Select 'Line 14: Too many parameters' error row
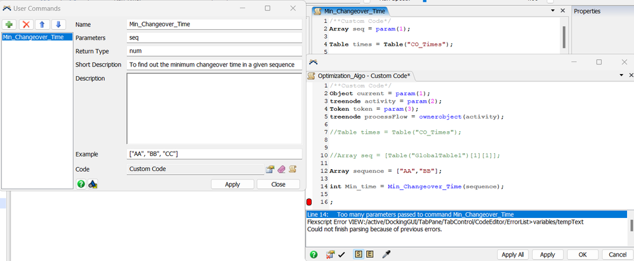 tap(466, 214)
